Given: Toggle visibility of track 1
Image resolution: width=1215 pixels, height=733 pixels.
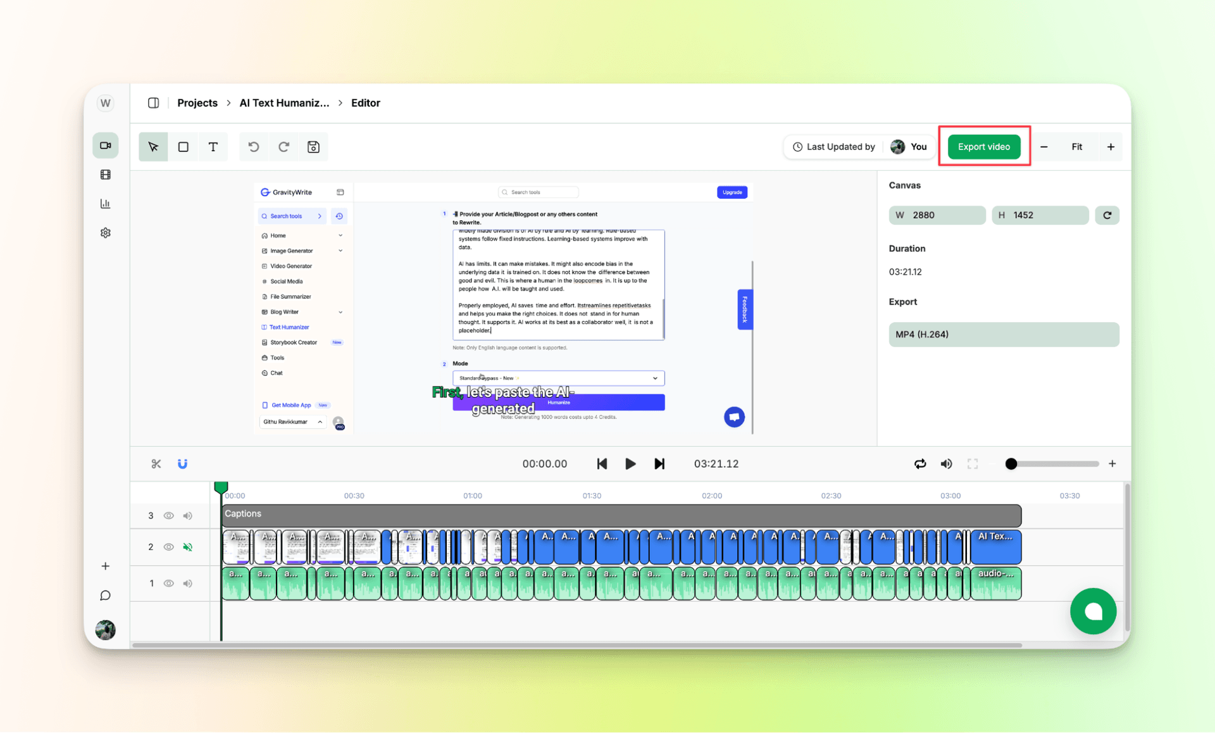Looking at the screenshot, I should 168,583.
